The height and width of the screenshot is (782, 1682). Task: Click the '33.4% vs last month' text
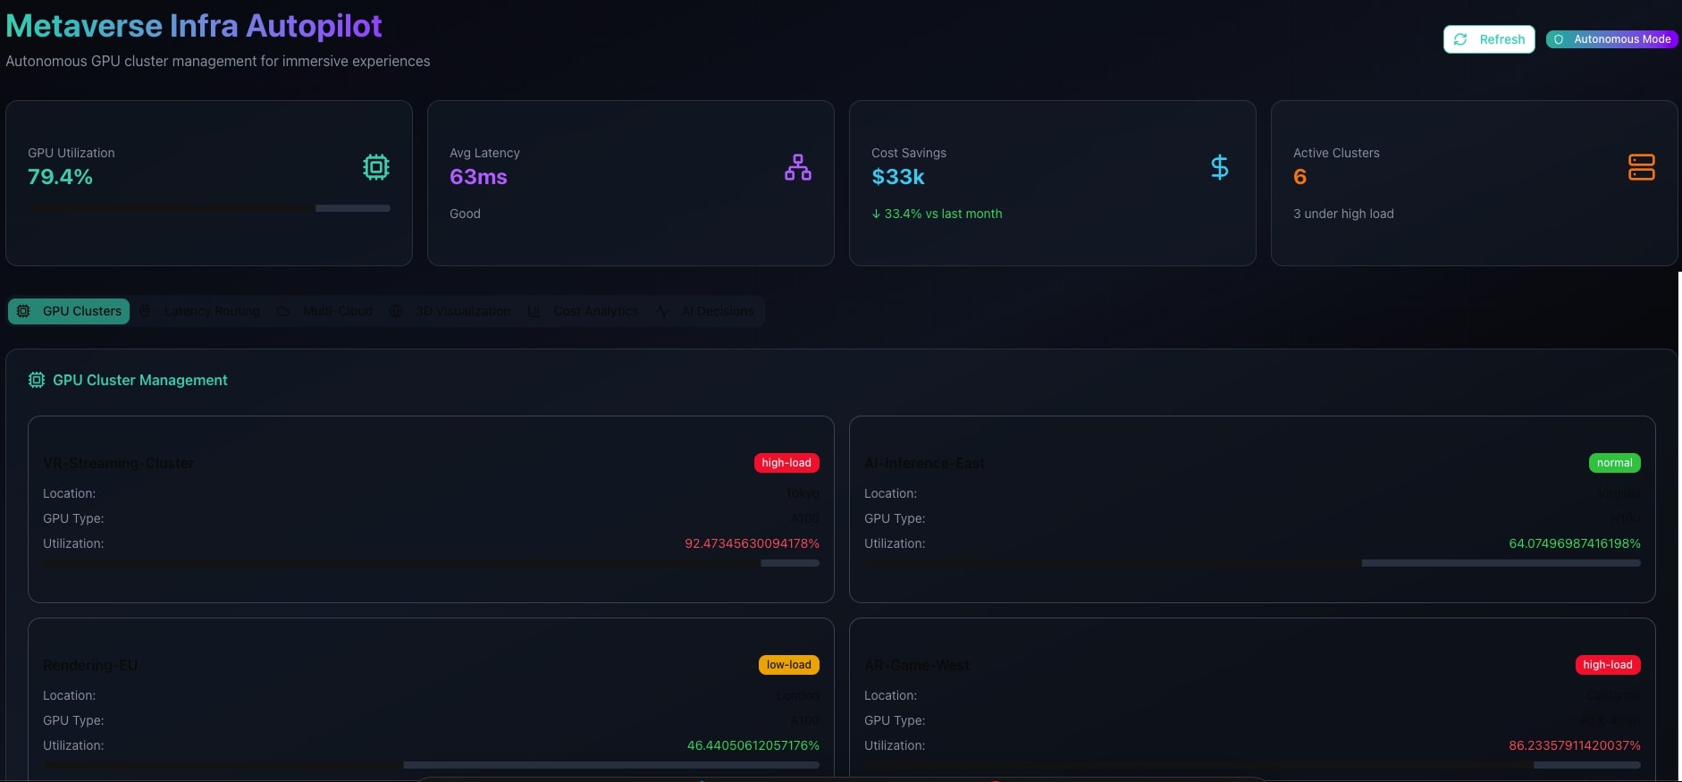pyautogui.click(x=943, y=214)
